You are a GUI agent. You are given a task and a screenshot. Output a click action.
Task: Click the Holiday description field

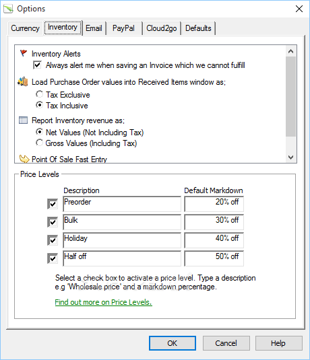[x=122, y=240]
